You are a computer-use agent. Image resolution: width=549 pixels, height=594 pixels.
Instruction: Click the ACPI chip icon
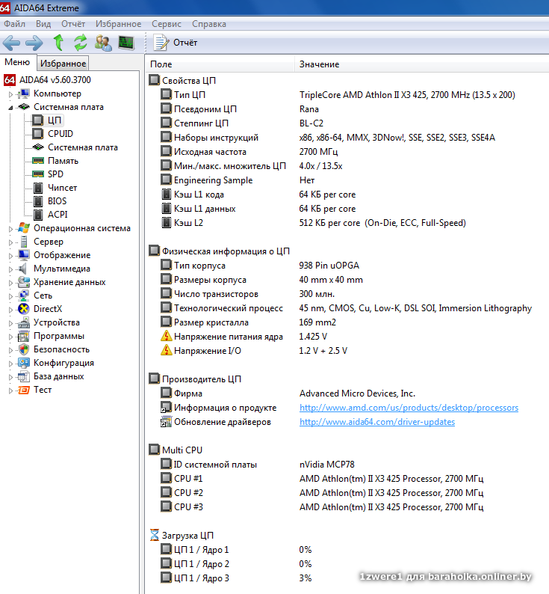click(x=38, y=215)
